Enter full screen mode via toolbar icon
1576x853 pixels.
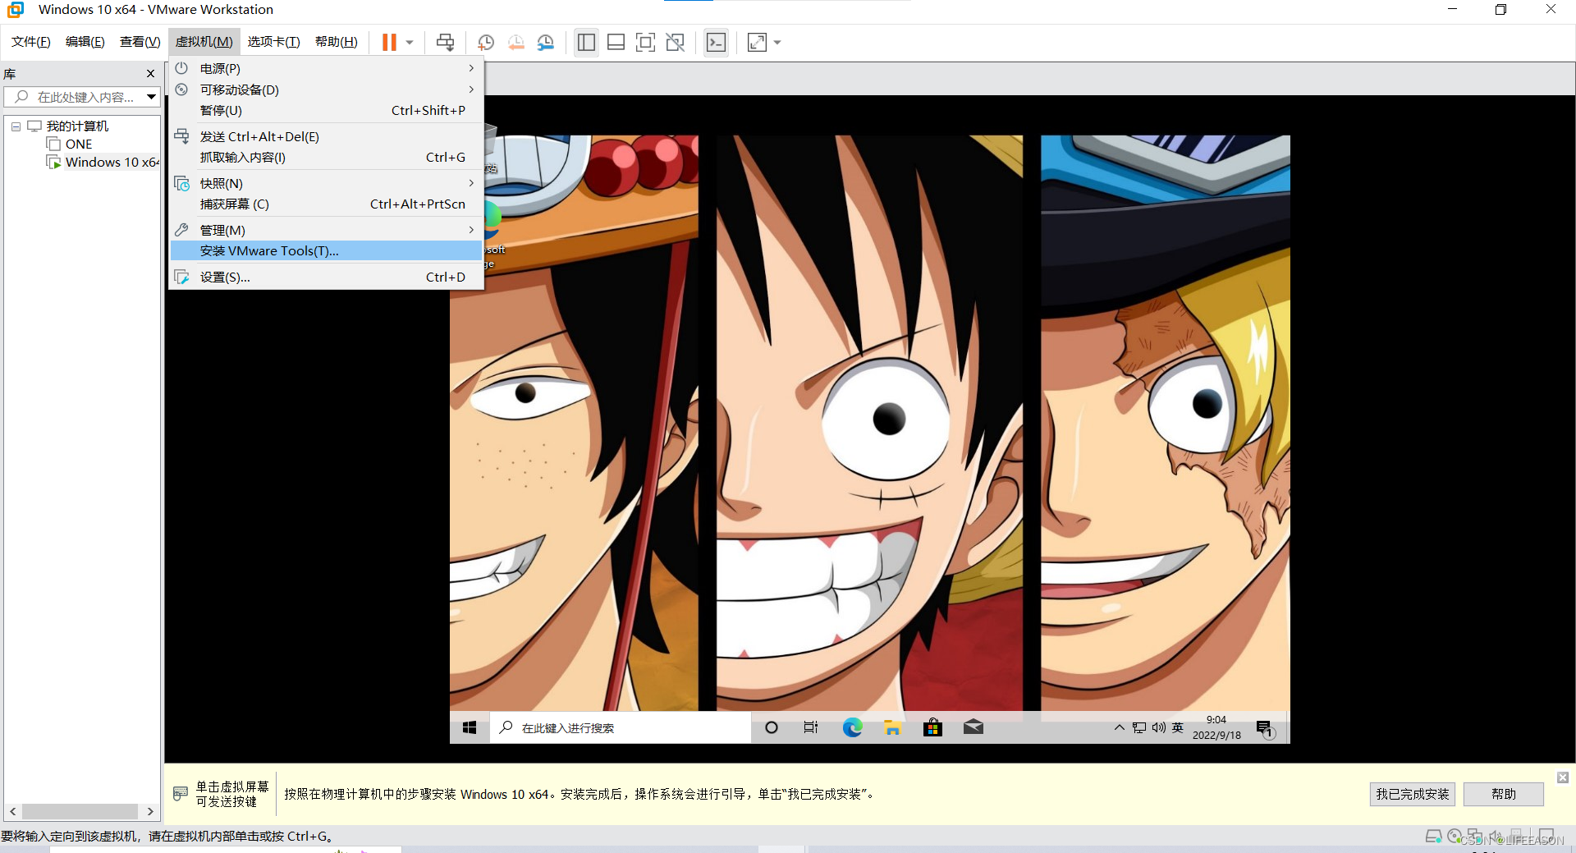point(645,42)
